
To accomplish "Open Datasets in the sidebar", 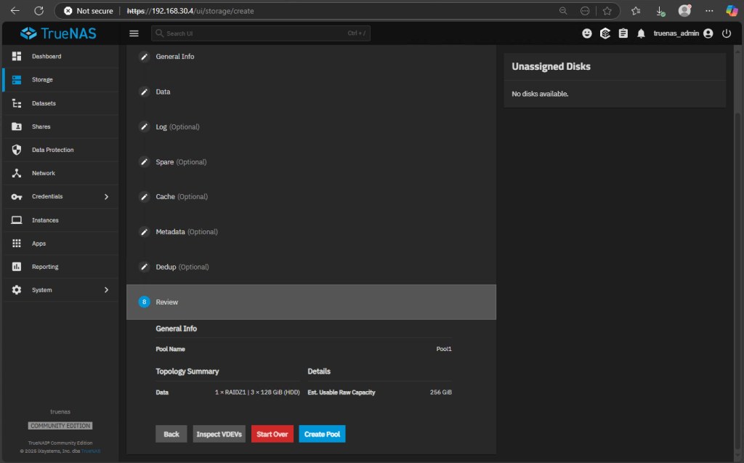I will pos(44,103).
